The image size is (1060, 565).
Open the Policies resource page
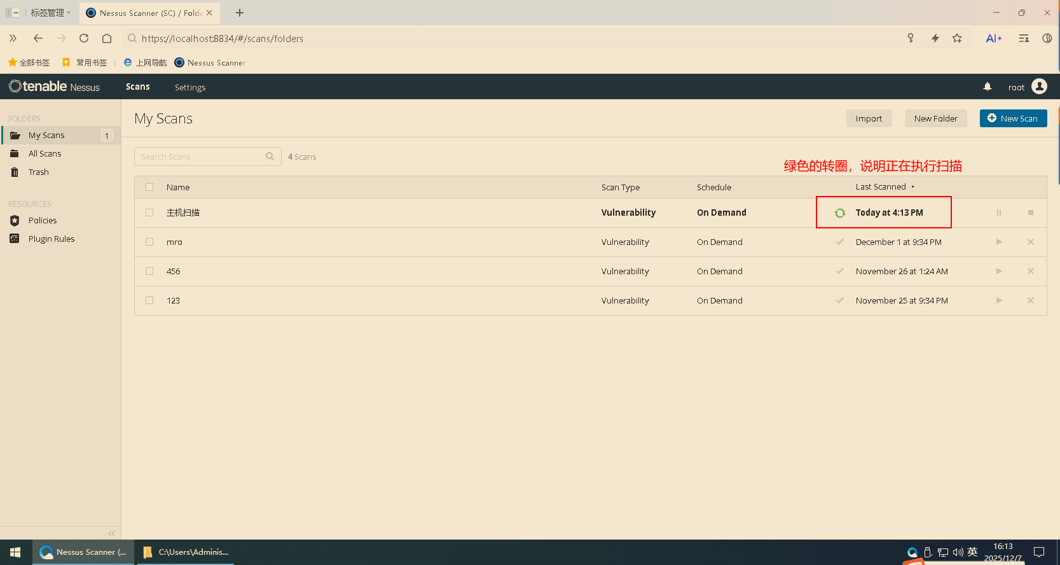click(43, 221)
